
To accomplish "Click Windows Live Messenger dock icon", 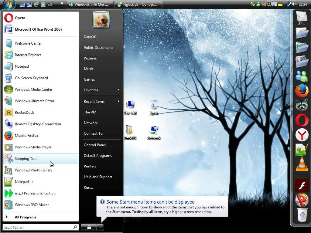I will click(302, 76).
